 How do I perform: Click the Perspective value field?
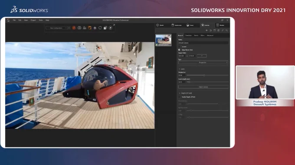click(181, 75)
